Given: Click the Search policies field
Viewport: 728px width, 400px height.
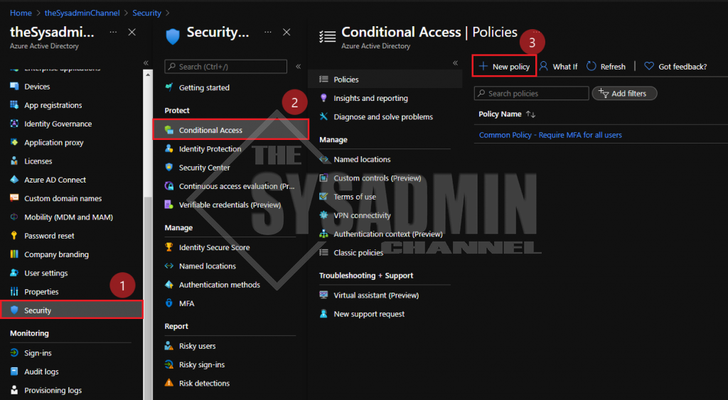Looking at the screenshot, I should [x=532, y=93].
